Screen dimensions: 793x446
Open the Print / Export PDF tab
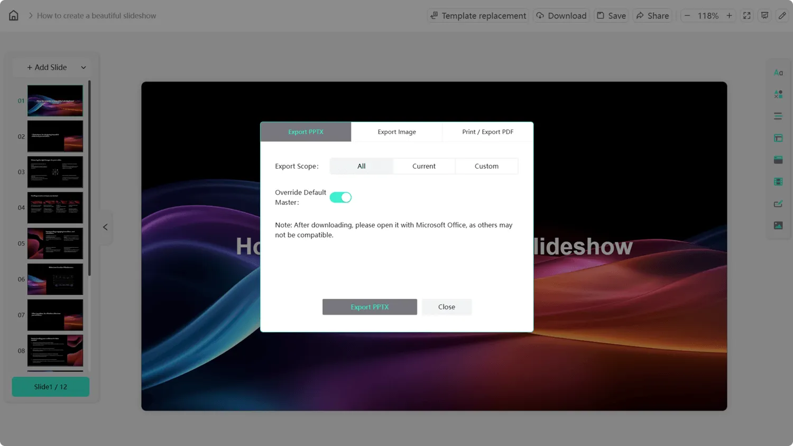pyautogui.click(x=487, y=132)
